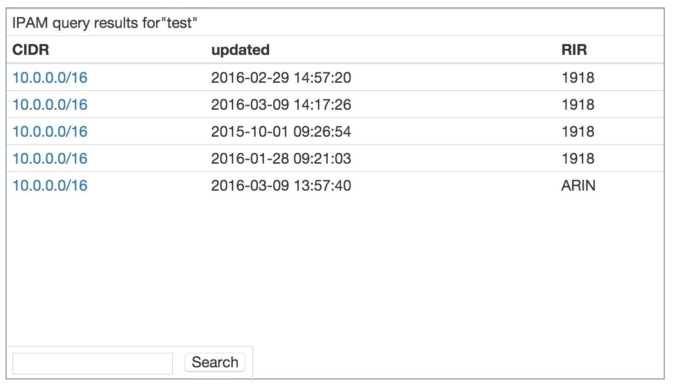Open CIDR link updated 2016-02-29 14:57:20
The height and width of the screenshot is (385, 674).
50,77
